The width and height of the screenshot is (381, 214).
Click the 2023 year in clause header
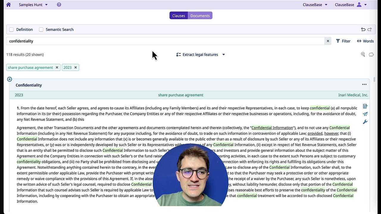(19, 95)
